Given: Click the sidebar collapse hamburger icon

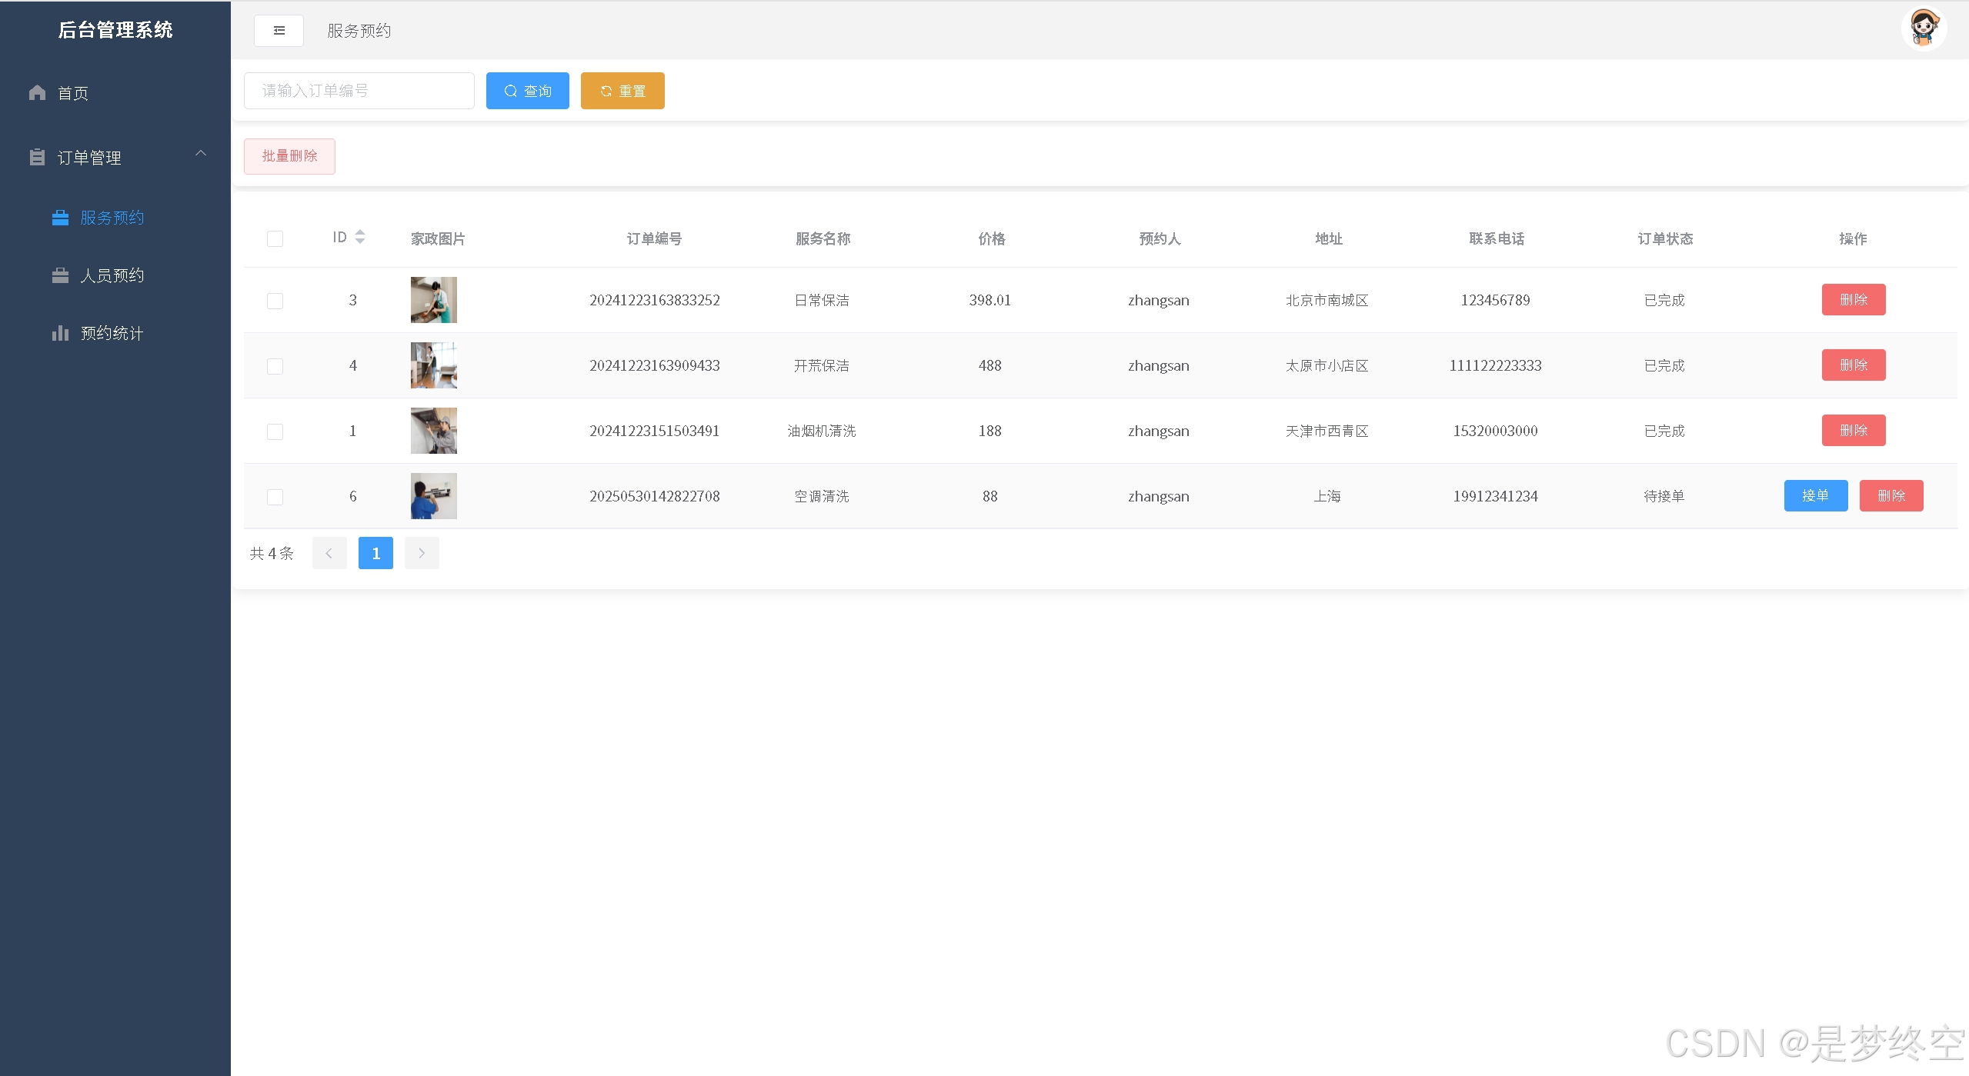Looking at the screenshot, I should pyautogui.click(x=279, y=31).
